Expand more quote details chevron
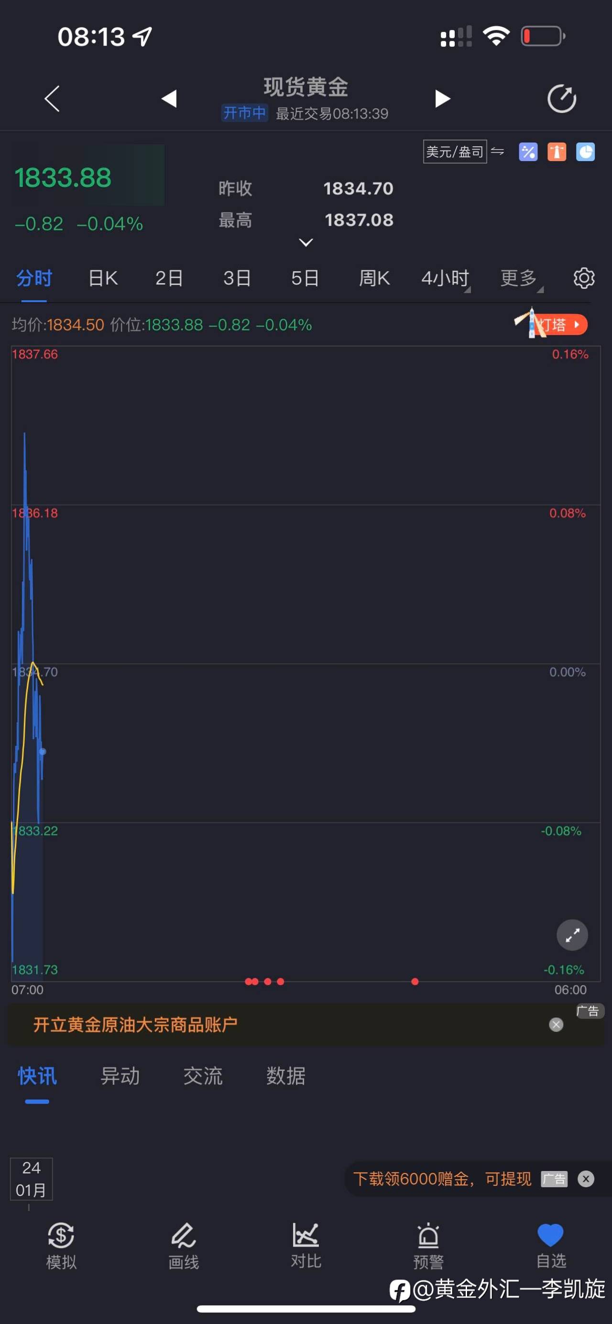The image size is (612, 1324). pyautogui.click(x=306, y=242)
